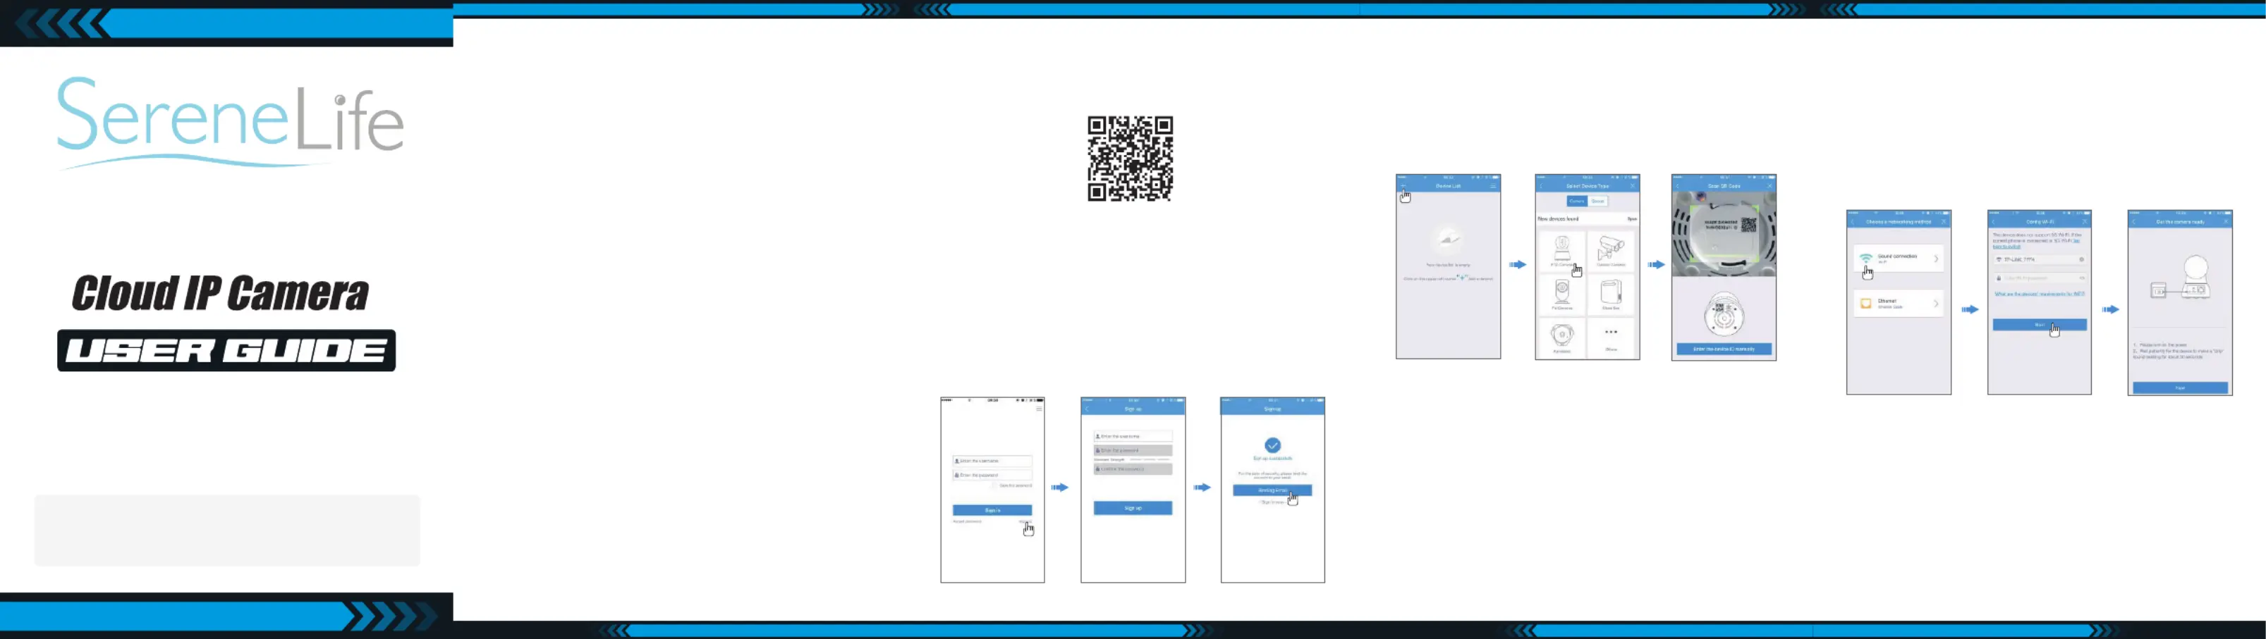Image resolution: width=2266 pixels, height=639 pixels.
Task: Switch to the Camera tab
Action: click(x=1576, y=201)
